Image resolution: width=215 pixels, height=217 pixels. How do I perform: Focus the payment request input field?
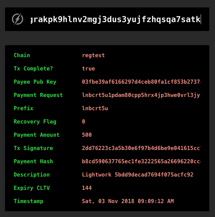click(116, 19)
